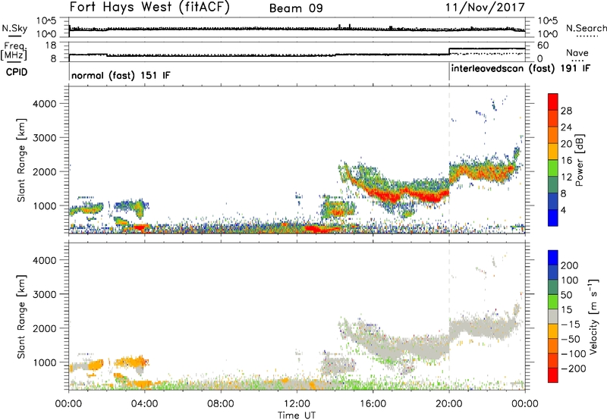Click the '28' value on power colorbar

pos(566,111)
